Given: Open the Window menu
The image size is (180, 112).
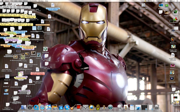Looking at the screenshot, I should click(x=41, y=1).
